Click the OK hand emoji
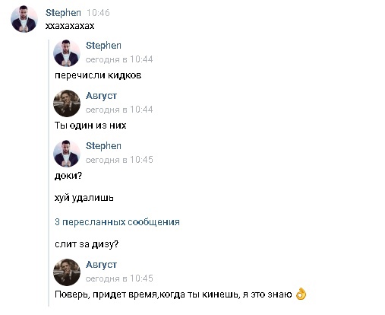385x315 pixels. (x=301, y=294)
